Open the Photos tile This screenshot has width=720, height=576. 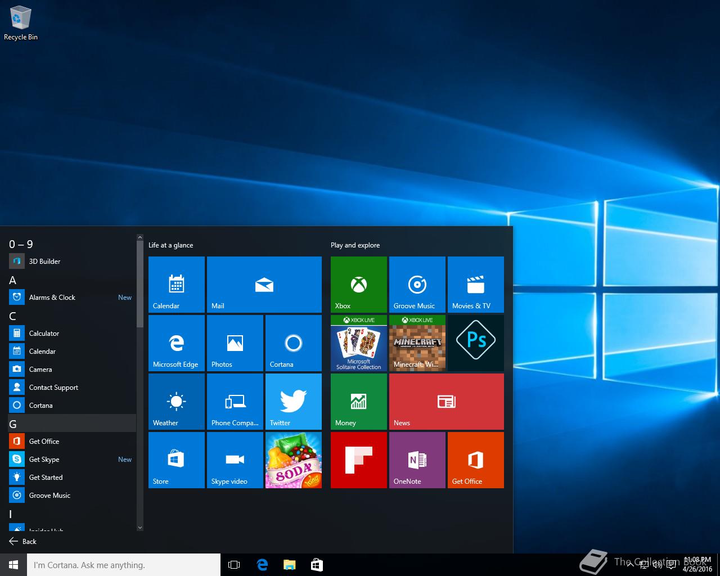(x=235, y=343)
